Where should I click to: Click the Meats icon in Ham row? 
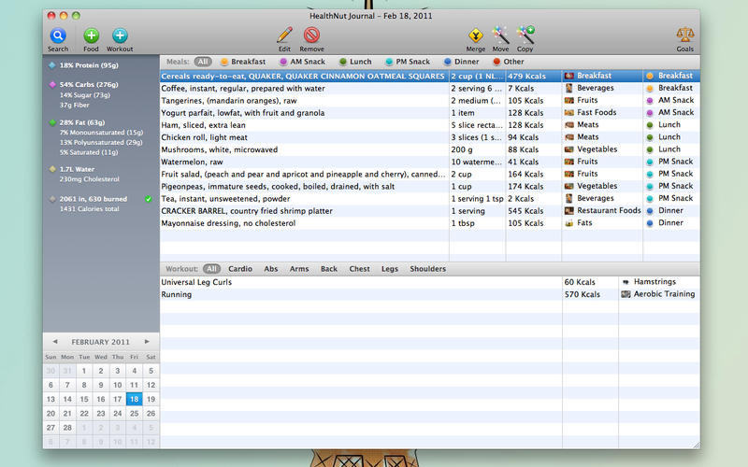[568, 125]
